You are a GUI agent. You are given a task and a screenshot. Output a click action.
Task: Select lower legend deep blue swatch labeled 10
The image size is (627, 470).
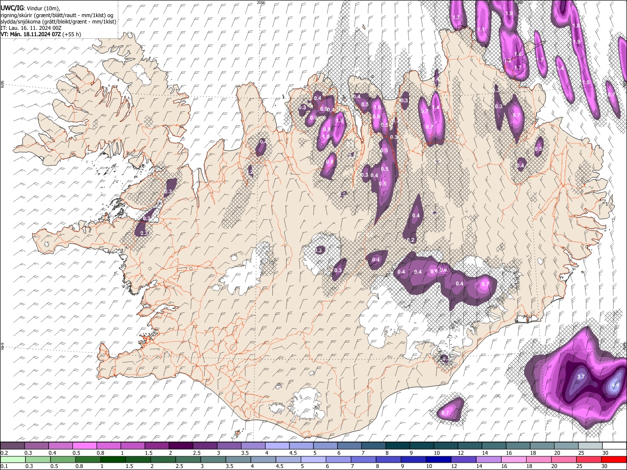[x=439, y=459]
